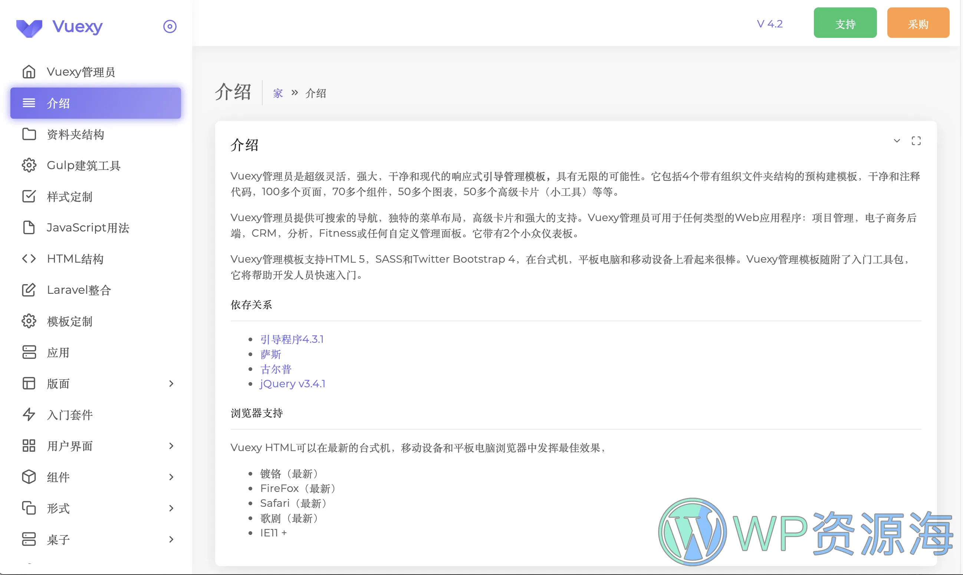Click the grid icon beside 用户界面
Screen dimensions: 963x575
pos(29,446)
